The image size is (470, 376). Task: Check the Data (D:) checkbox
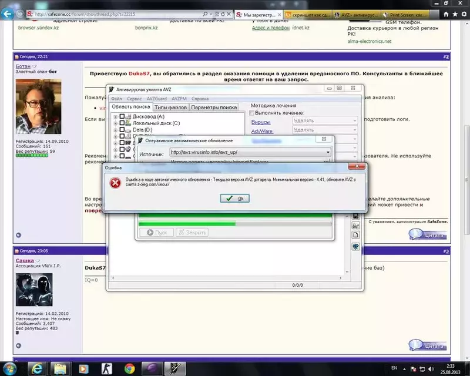point(122,129)
